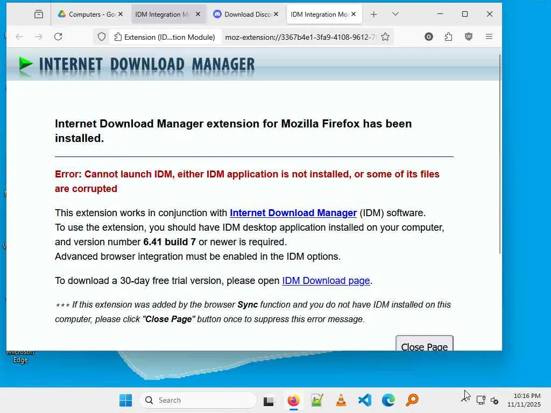Image resolution: width=551 pixels, height=413 pixels.
Task: Switch to Download Discord tab
Action: click(243, 15)
